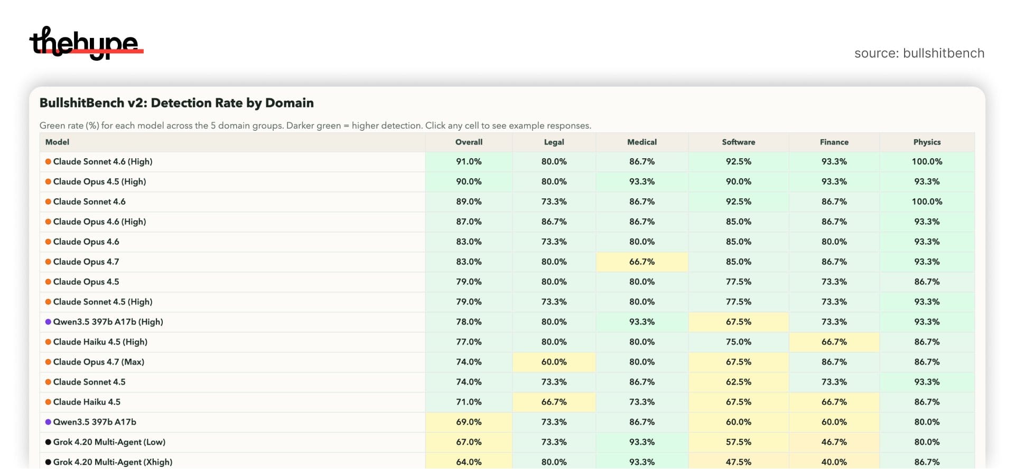This screenshot has width=1015, height=469.
Task: Open Claude Opus 4.6 (High) Legal 86.7% cell
Action: point(554,222)
